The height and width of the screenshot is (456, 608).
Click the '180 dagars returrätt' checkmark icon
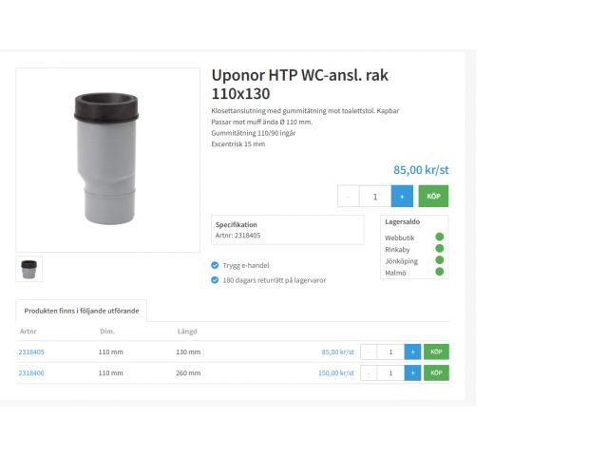click(x=215, y=280)
